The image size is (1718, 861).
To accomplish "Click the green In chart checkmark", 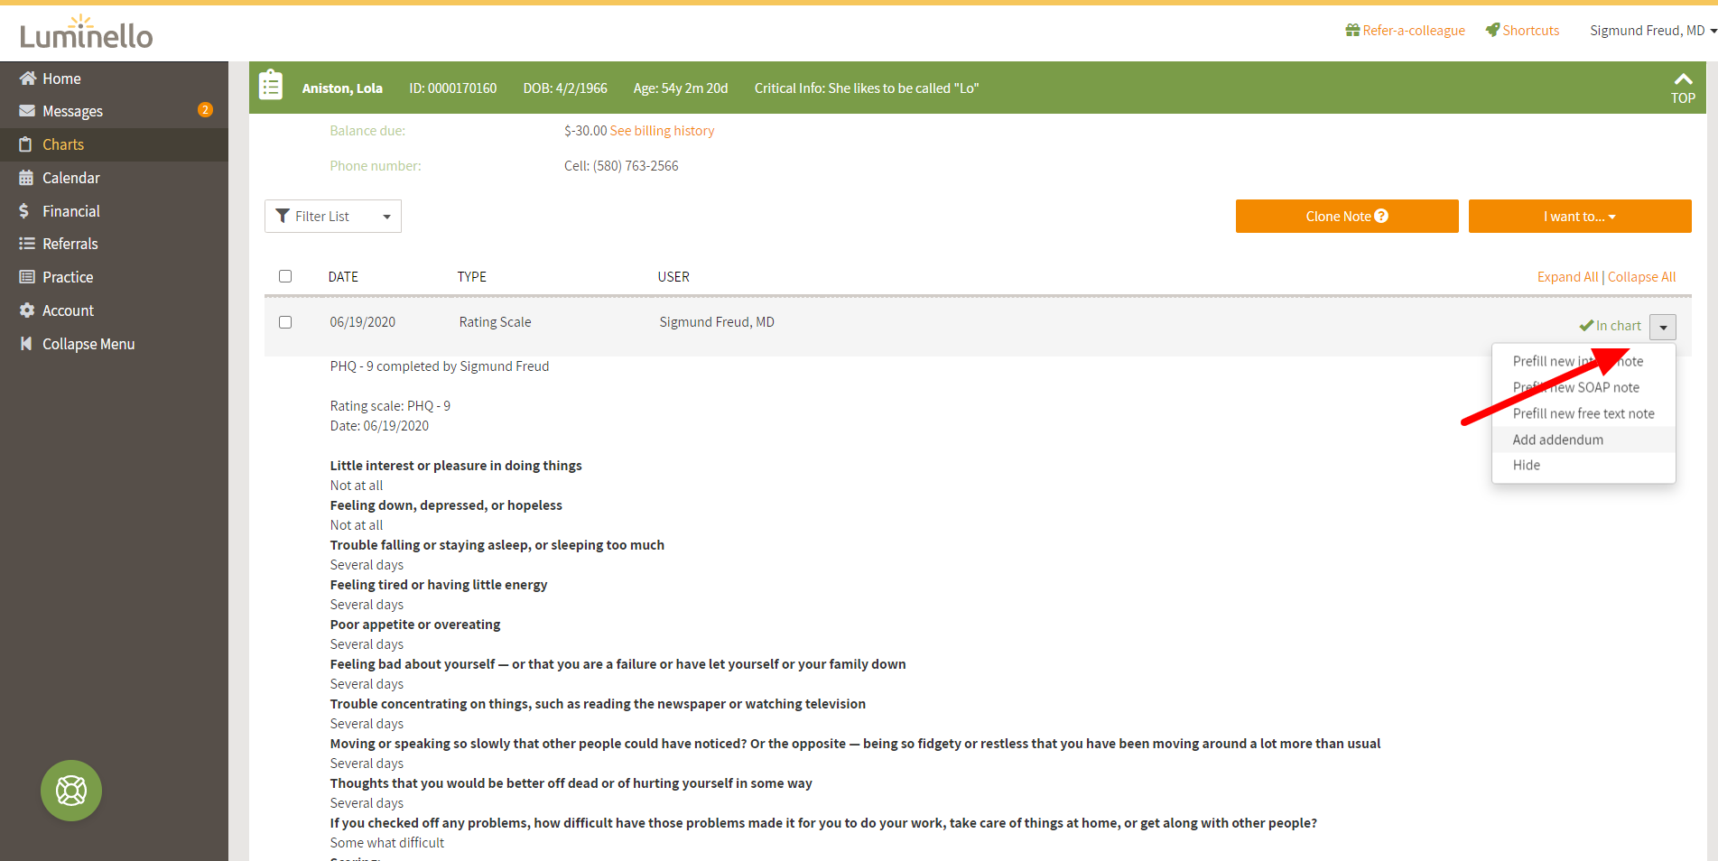I will [1586, 326].
